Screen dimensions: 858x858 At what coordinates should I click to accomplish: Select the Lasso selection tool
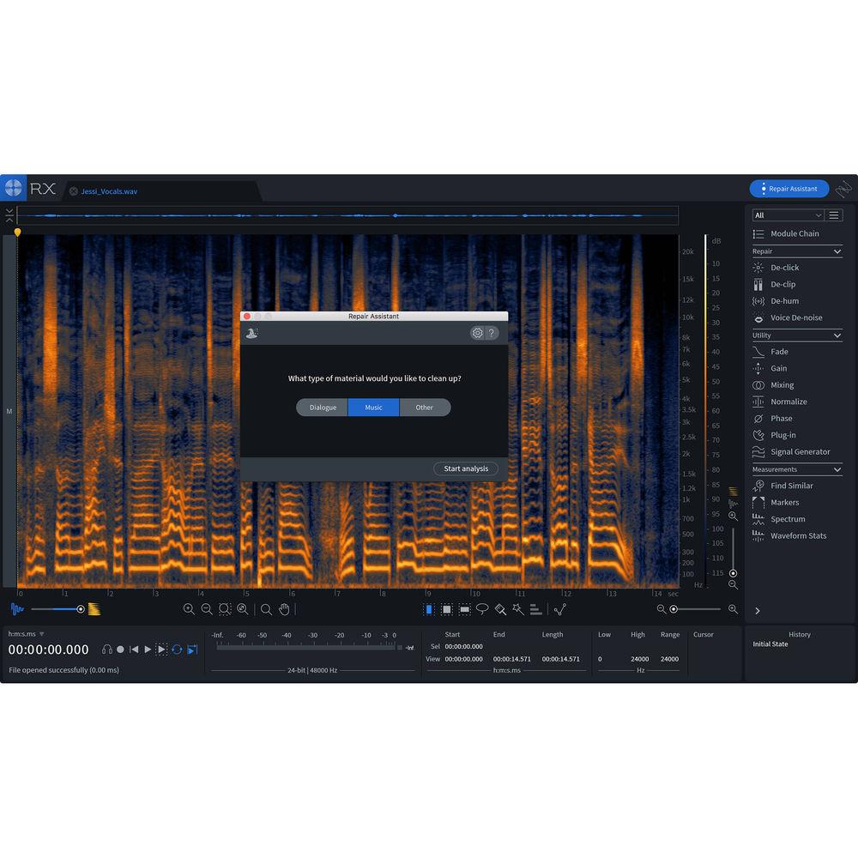click(x=483, y=609)
